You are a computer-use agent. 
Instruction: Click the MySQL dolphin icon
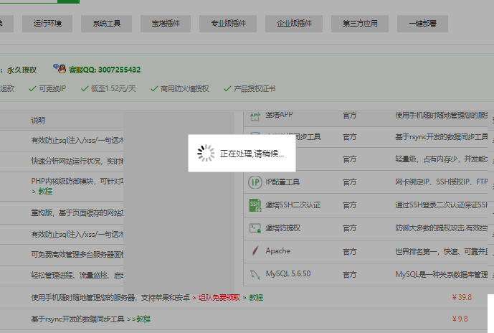point(255,274)
